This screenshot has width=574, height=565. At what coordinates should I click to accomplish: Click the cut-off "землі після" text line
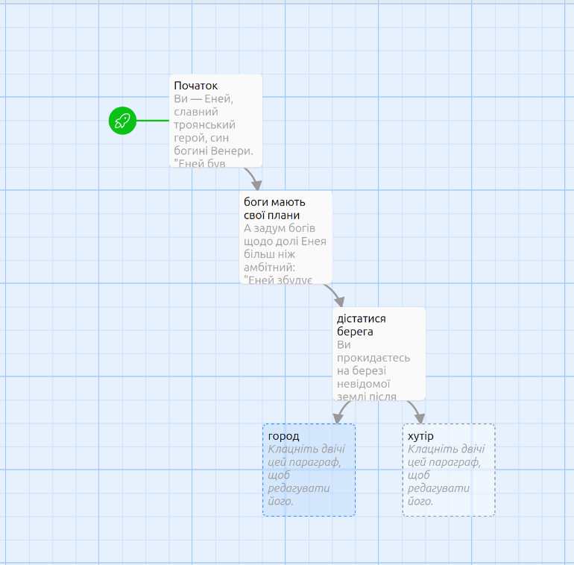(x=366, y=397)
